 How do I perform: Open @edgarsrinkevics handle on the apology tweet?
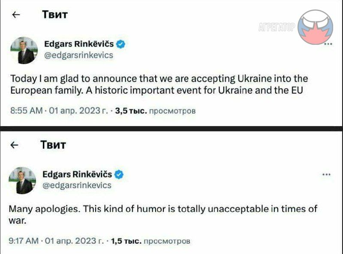click(x=77, y=185)
